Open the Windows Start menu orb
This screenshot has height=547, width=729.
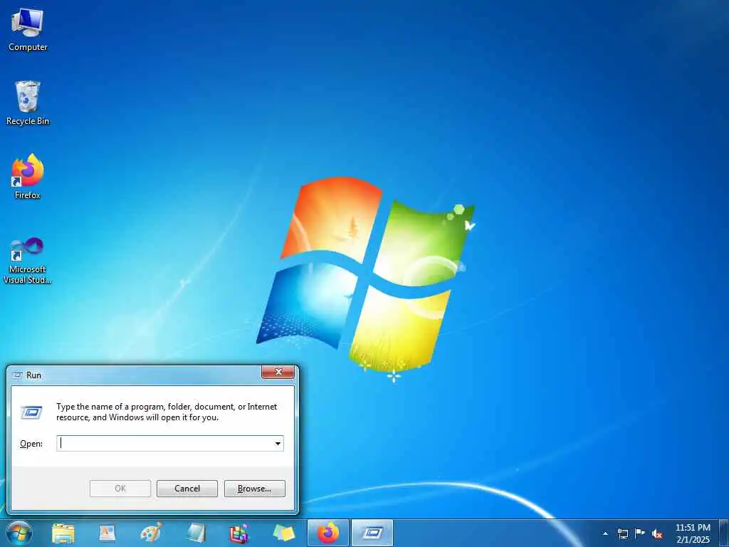tap(19, 533)
